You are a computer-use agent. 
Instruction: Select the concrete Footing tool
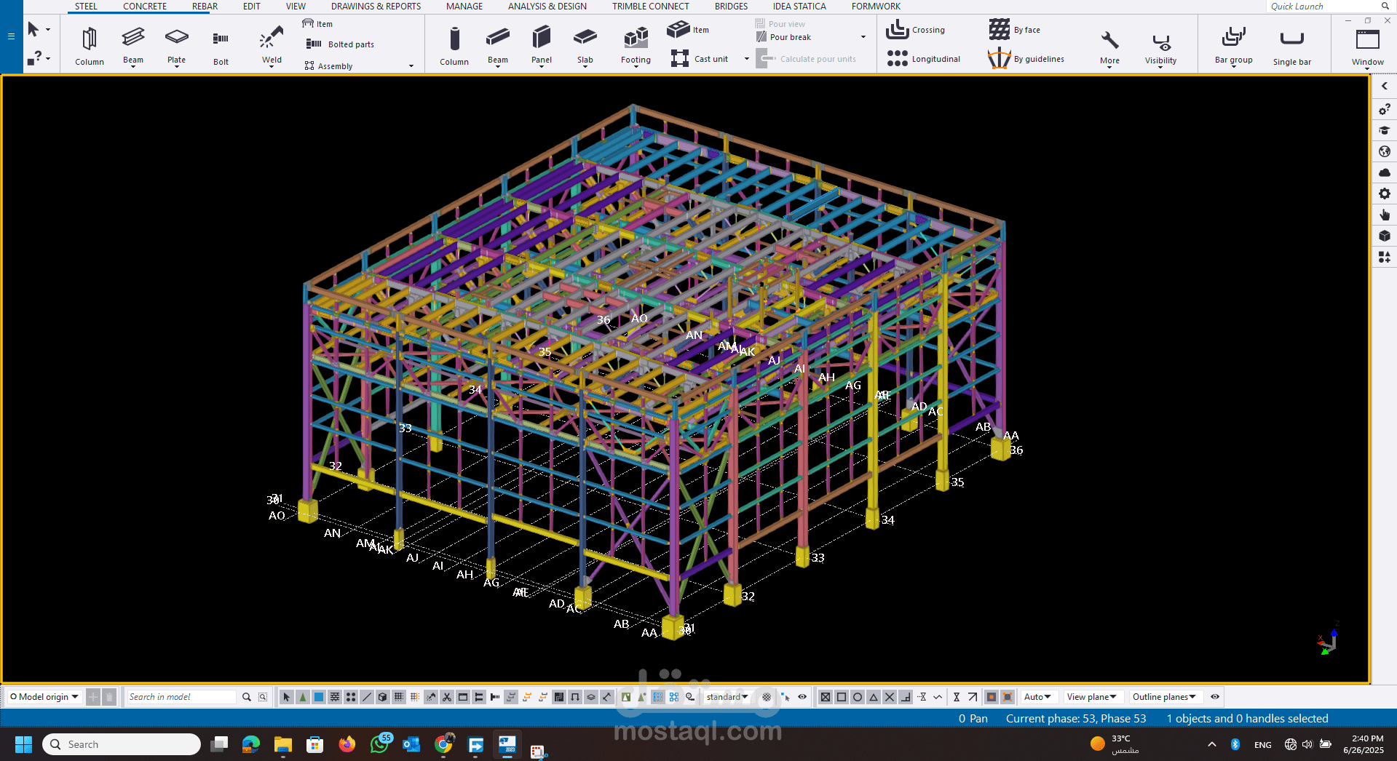[636, 45]
